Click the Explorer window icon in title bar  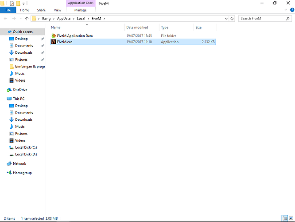pos(2,3)
